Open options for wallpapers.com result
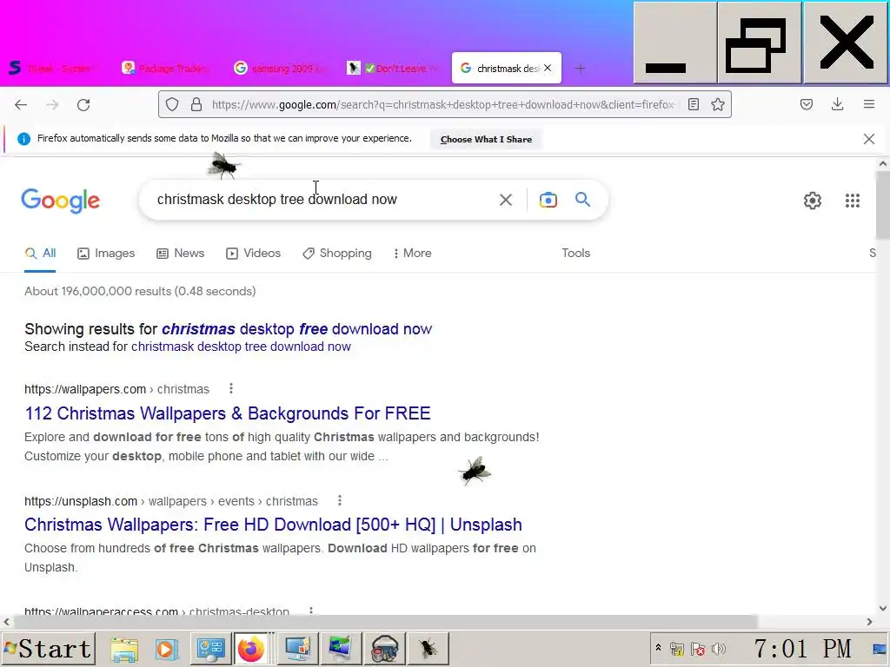 pyautogui.click(x=230, y=388)
